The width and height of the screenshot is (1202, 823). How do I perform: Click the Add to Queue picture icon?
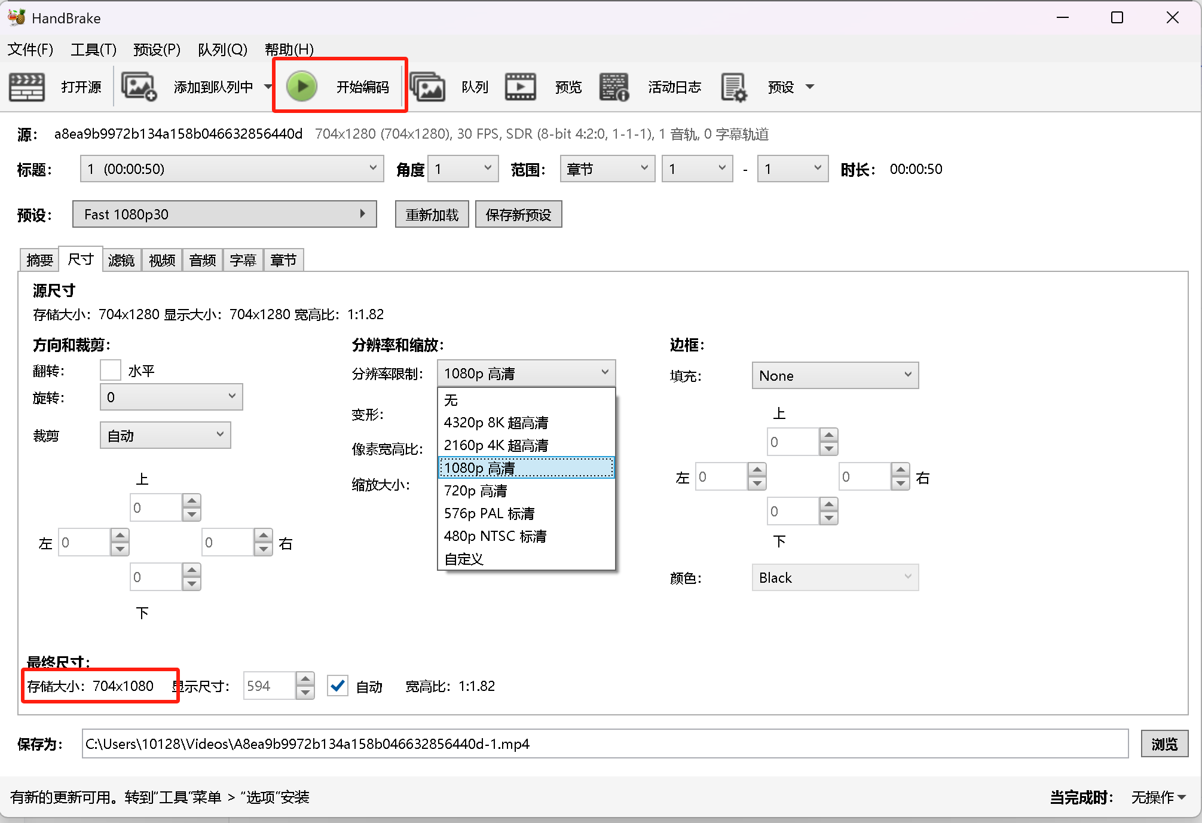[139, 87]
